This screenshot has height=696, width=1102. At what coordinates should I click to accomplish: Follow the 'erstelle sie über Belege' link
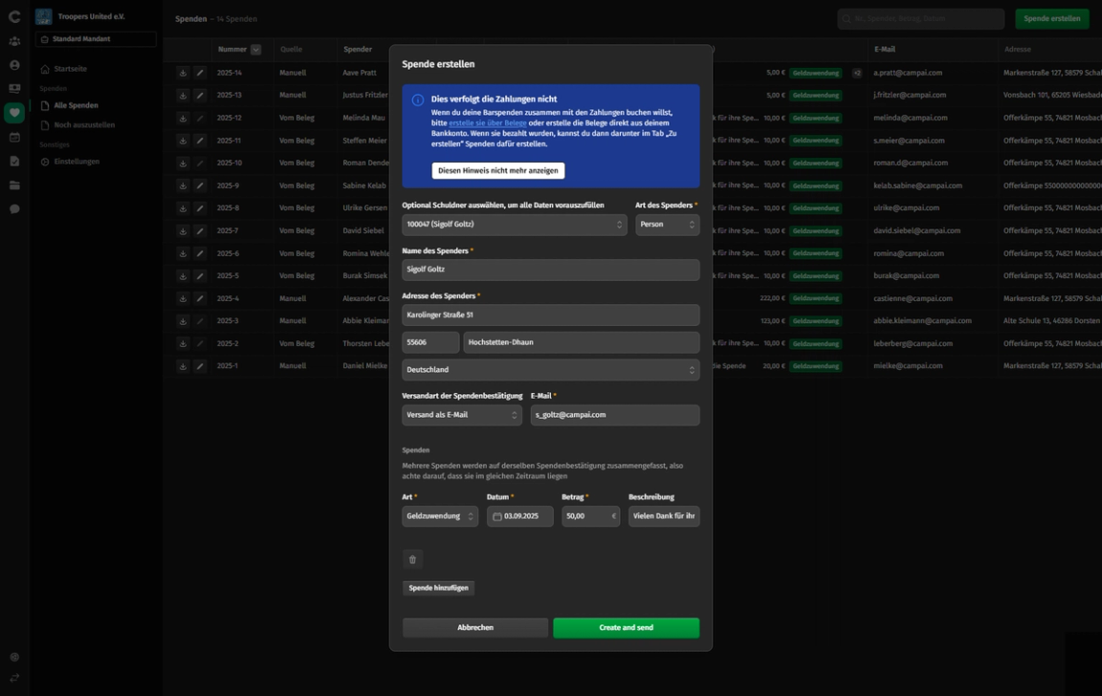point(488,123)
